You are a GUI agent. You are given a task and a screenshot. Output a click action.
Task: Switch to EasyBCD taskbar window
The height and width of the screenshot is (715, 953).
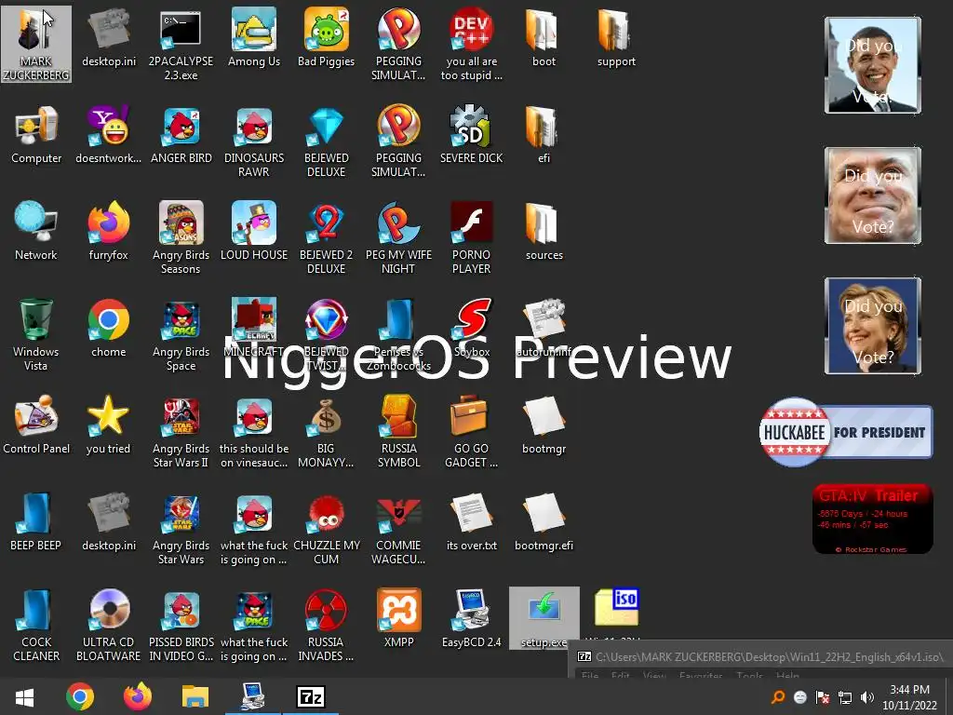[x=253, y=696]
